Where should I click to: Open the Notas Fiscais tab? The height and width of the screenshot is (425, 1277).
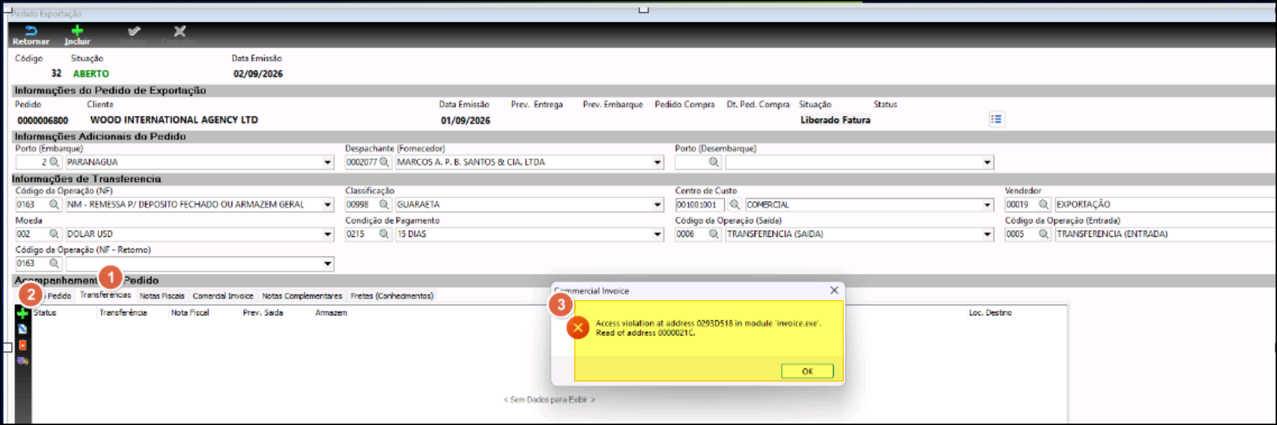click(162, 296)
